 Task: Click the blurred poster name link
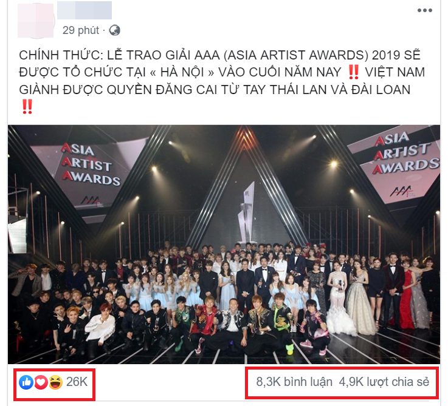point(84,10)
